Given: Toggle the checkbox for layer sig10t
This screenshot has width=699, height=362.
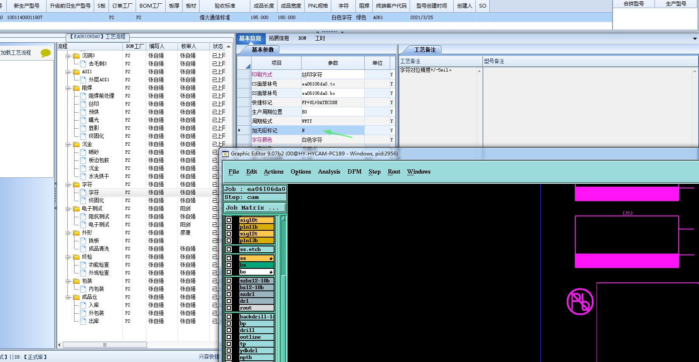Looking at the screenshot, I should click(229, 220).
